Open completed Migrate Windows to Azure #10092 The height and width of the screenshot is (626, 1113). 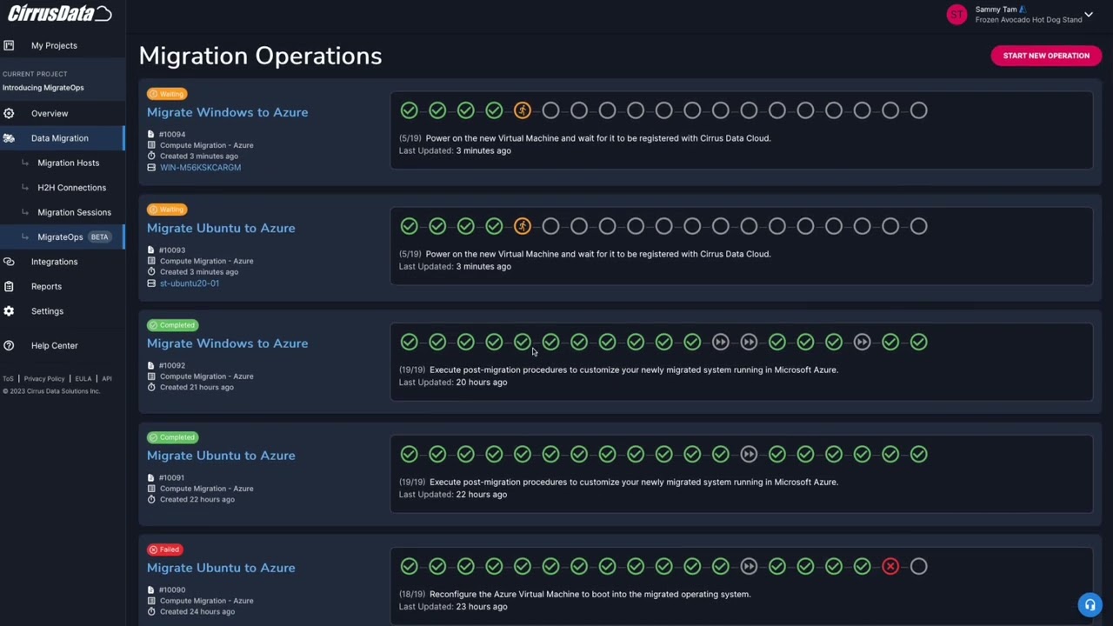point(227,343)
